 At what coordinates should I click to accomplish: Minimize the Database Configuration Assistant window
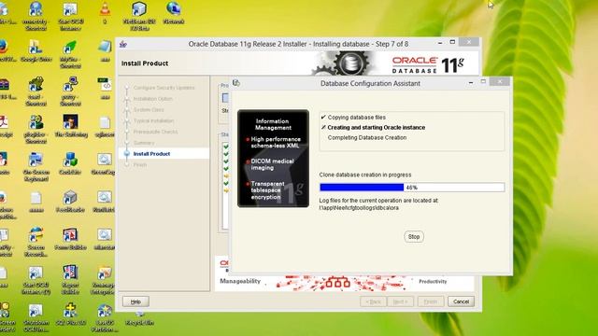(x=471, y=82)
